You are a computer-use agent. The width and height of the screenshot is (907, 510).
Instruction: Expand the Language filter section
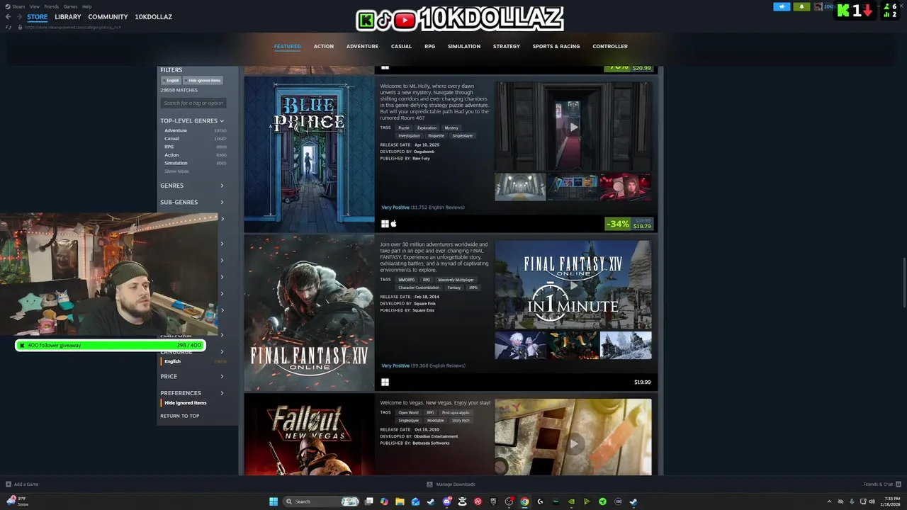tap(192, 352)
